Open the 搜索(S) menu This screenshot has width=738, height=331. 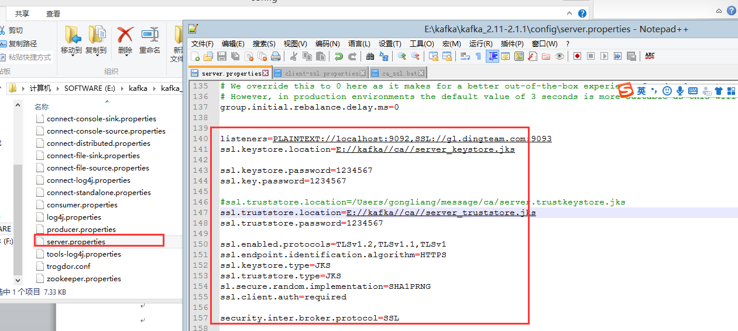pyautogui.click(x=264, y=43)
